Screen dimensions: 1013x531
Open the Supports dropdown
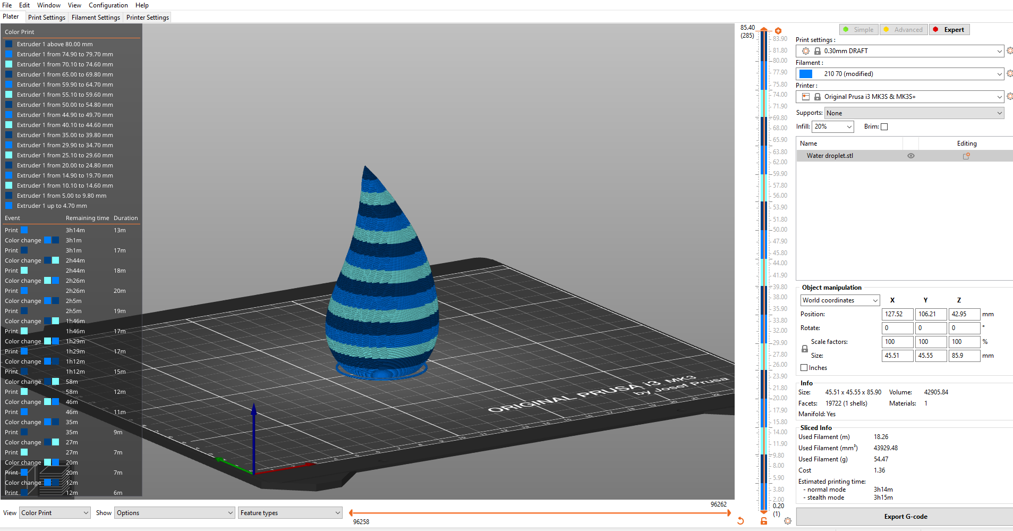click(x=914, y=113)
